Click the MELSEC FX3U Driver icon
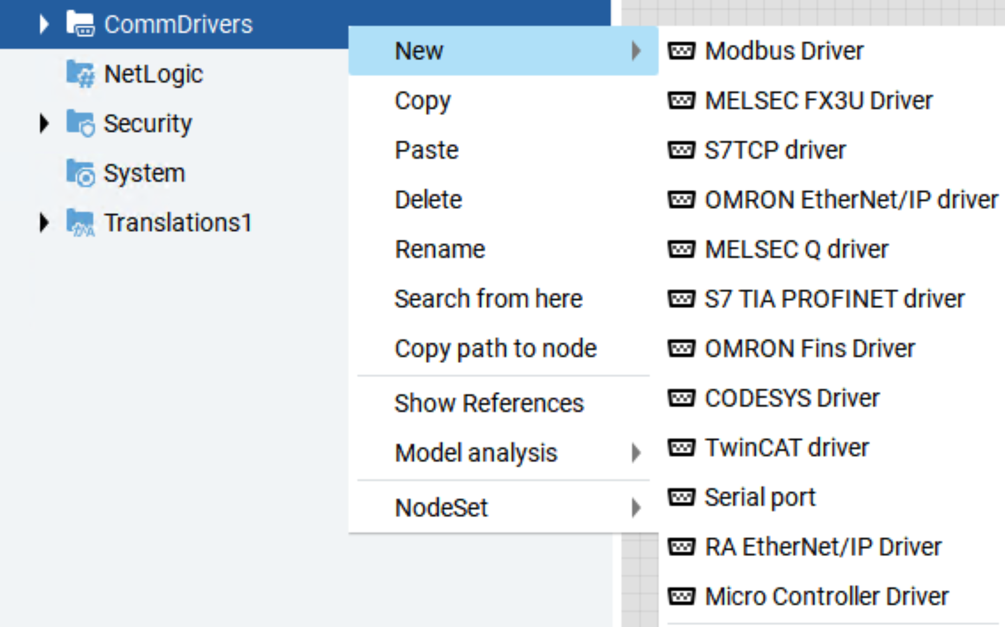Screen dimensions: 1005x627 (681, 100)
